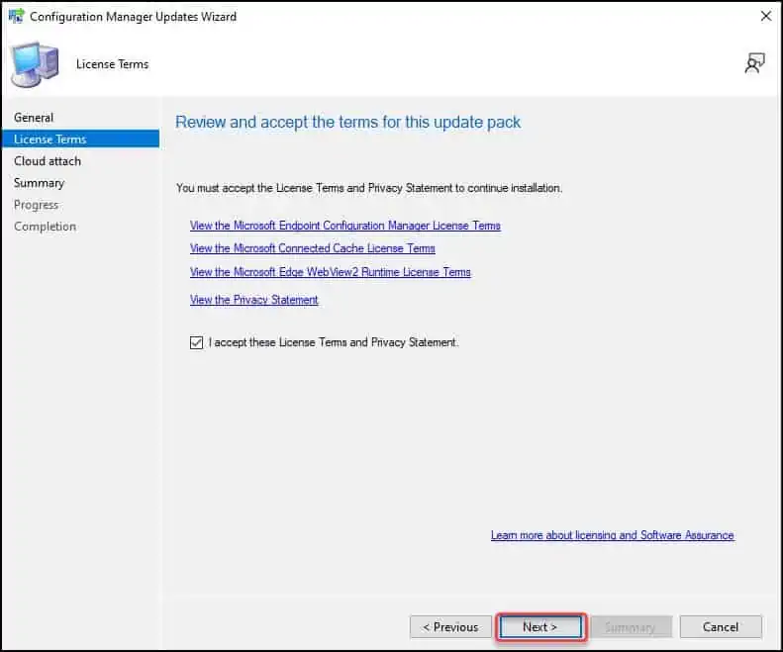
Task: Uncheck the accept License Terms checkbox
Action: 196,342
